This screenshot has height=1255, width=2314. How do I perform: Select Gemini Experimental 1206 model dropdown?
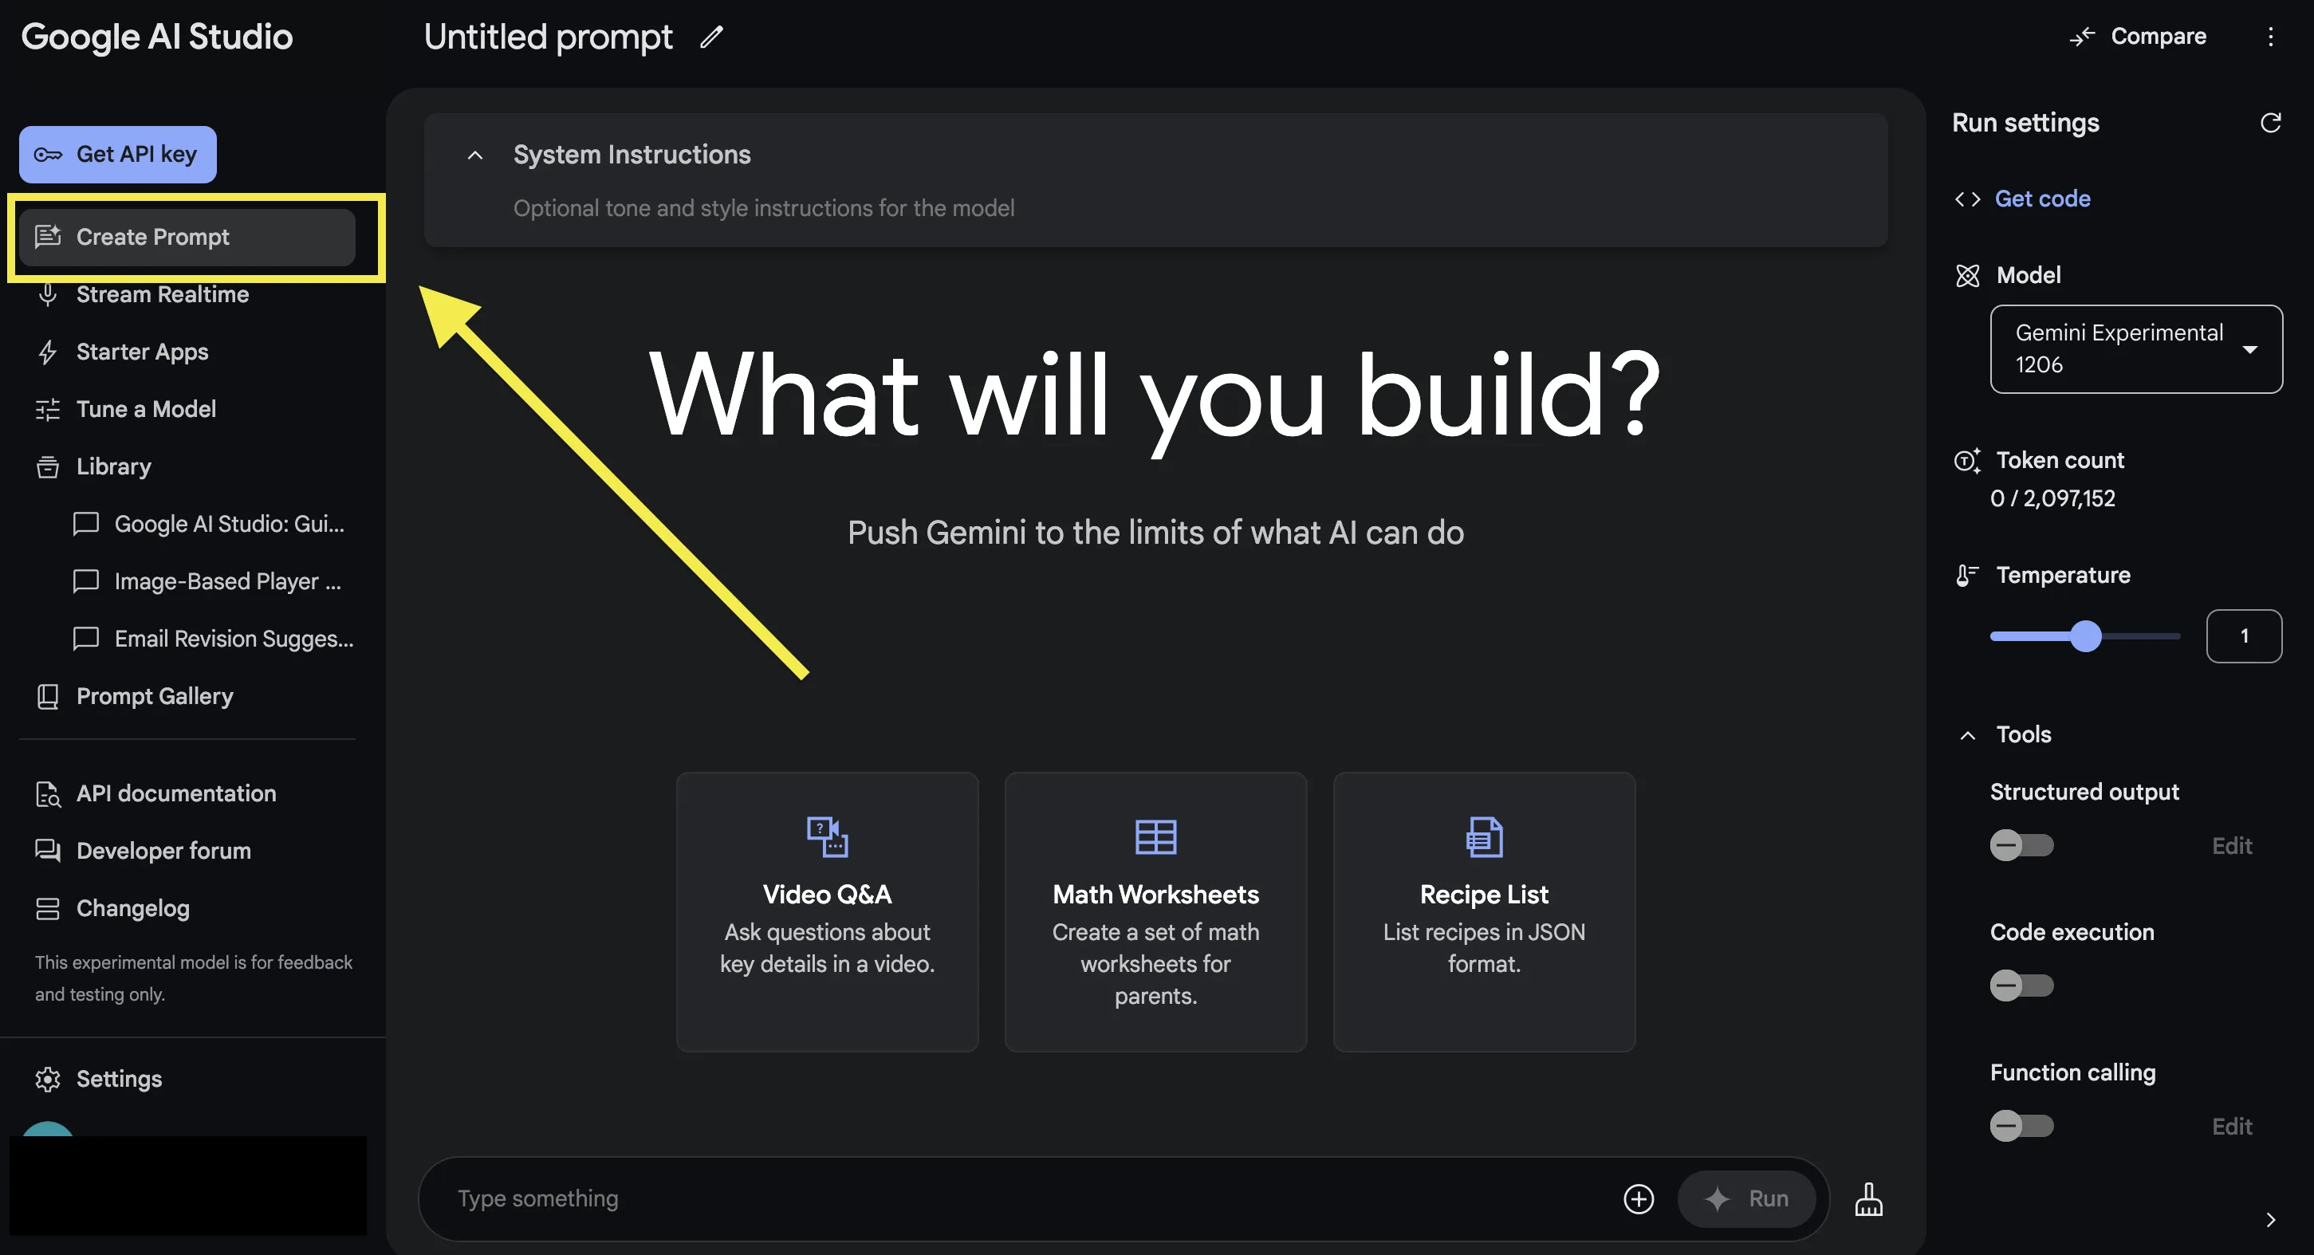2136,348
